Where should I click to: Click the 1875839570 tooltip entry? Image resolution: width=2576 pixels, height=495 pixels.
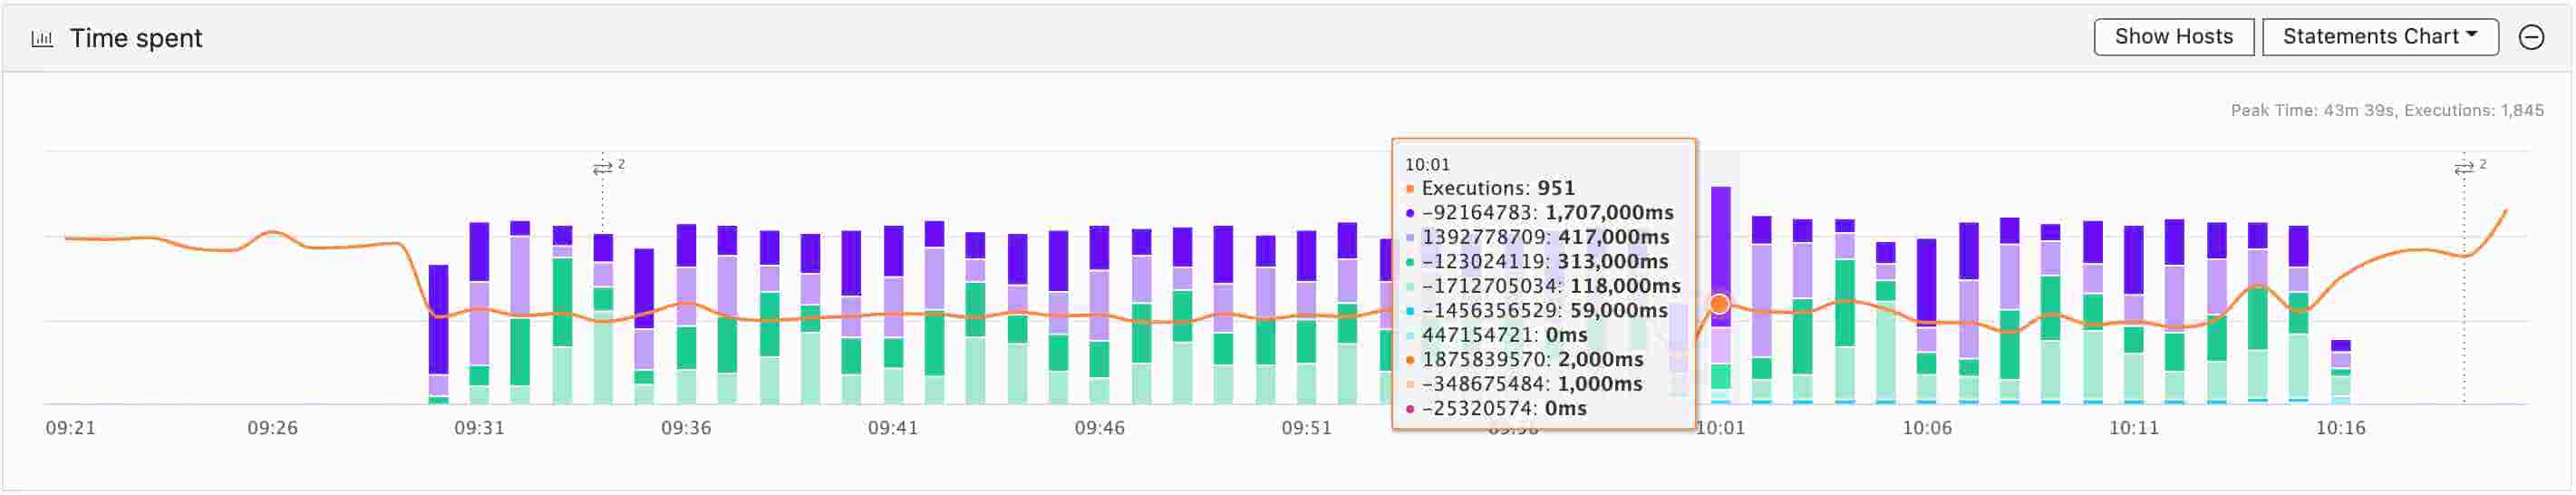pyautogui.click(x=1524, y=360)
